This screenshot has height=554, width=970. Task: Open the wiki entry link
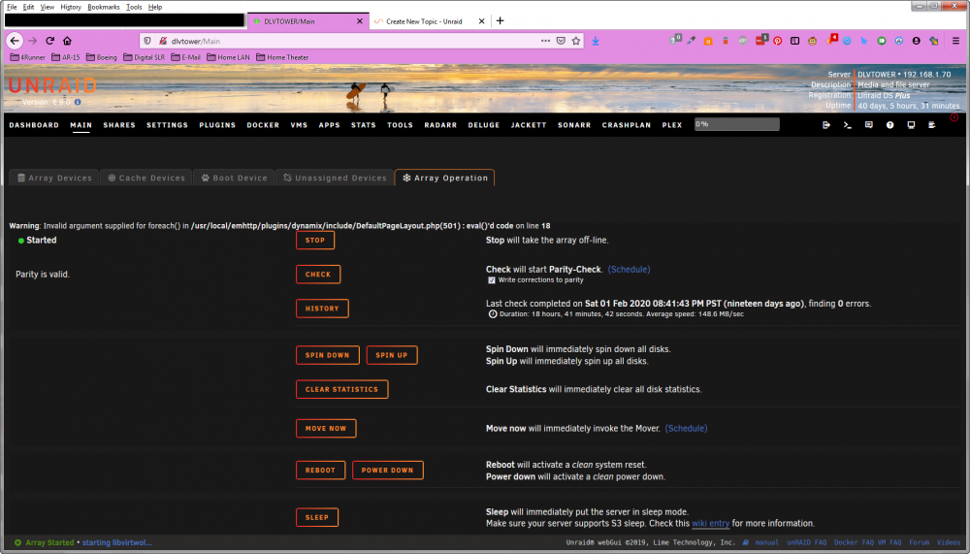tap(710, 524)
